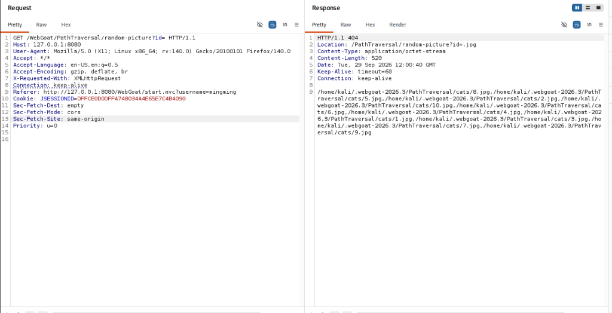This screenshot has height=313, width=612.
Task: Click the Content-Type: application/octet-stream line
Action: click(x=381, y=51)
